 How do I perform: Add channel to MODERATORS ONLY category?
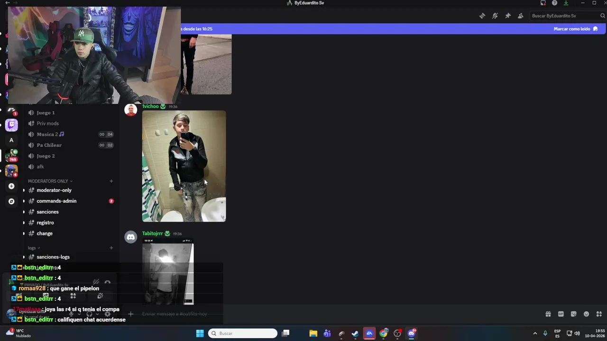pyautogui.click(x=111, y=181)
